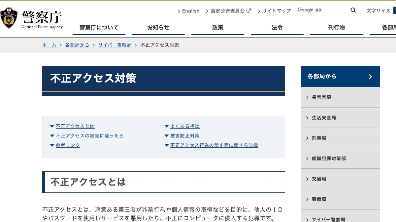Screen dimensions: 396x222
Task: Jump to 被害防止対策 section
Action: pyautogui.click(x=185, y=136)
